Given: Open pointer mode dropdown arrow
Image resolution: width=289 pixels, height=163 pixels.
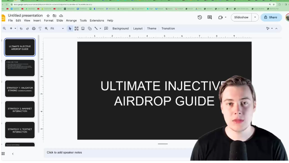Looking at the screenshot, I should coord(272,28).
